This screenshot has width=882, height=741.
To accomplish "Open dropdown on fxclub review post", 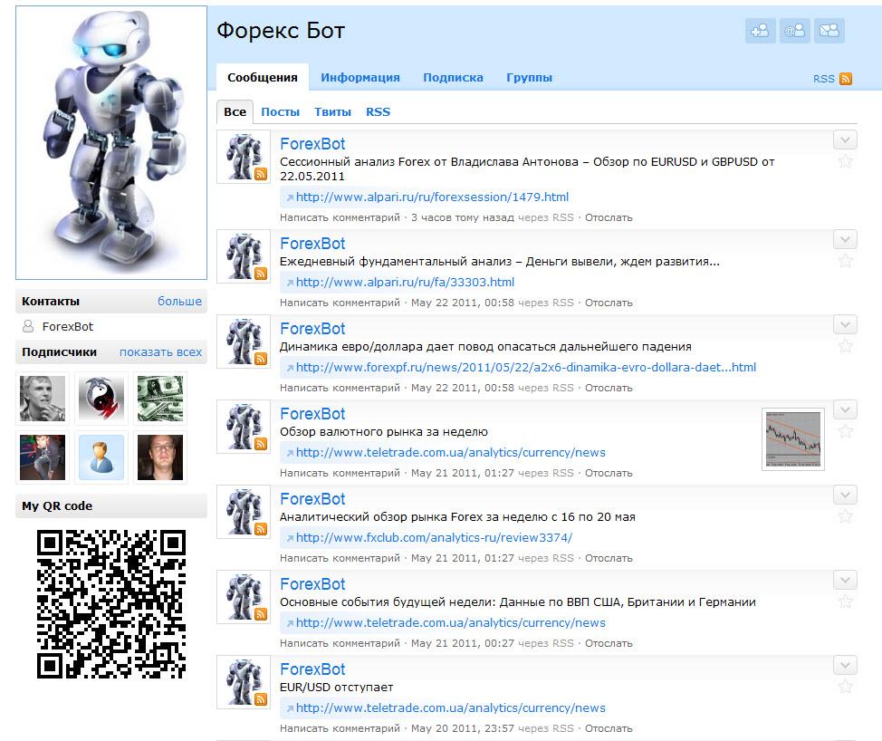I will click(x=845, y=496).
